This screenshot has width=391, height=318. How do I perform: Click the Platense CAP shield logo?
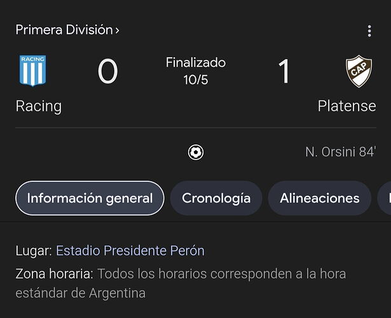(x=359, y=71)
